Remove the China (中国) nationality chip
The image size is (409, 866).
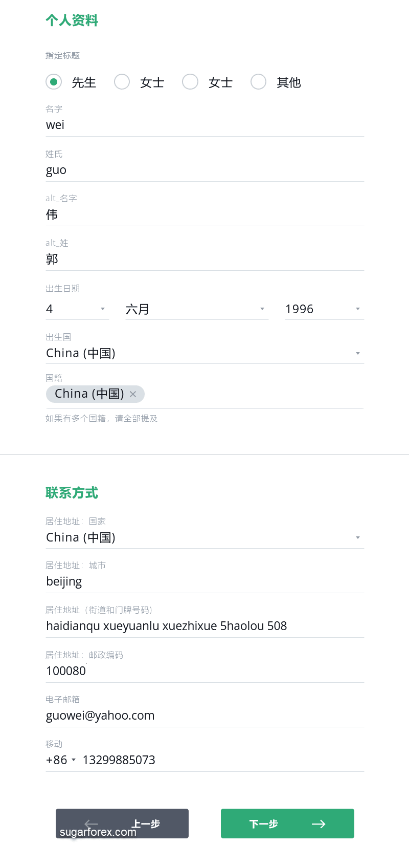(133, 394)
